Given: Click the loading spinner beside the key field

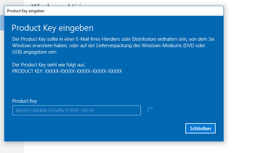Looking at the screenshot, I should pyautogui.click(x=150, y=110).
